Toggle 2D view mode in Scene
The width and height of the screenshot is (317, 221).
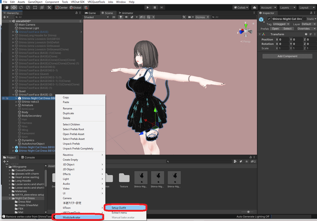(x=114, y=17)
